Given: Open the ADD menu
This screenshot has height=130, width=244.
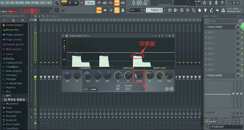Looking at the screenshot, I should pyautogui.click(x=12, y=3).
